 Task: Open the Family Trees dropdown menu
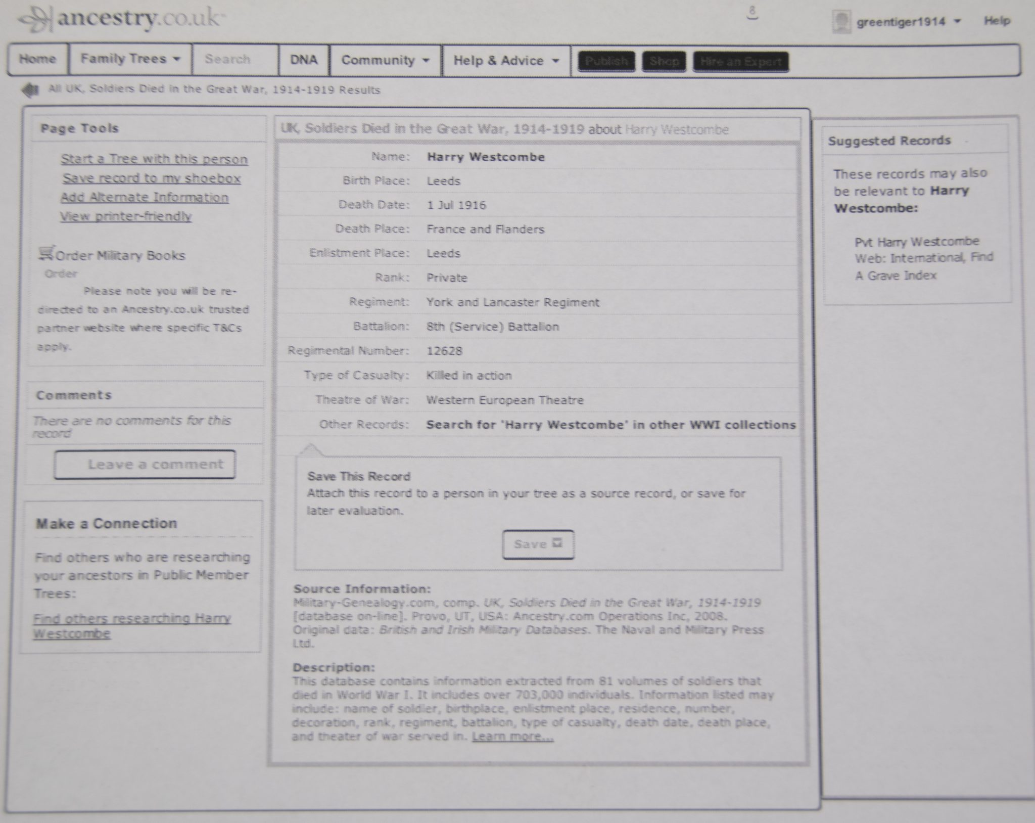point(130,59)
